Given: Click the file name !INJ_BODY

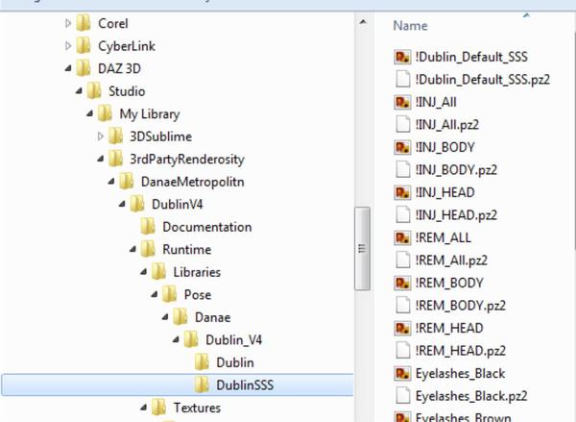Looking at the screenshot, I should [444, 147].
